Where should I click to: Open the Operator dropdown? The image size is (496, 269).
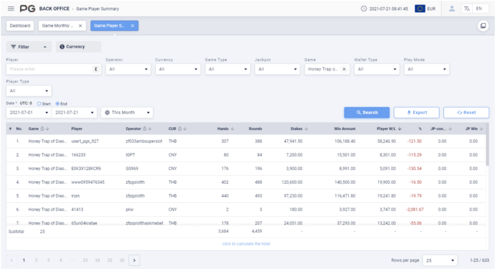(128, 69)
